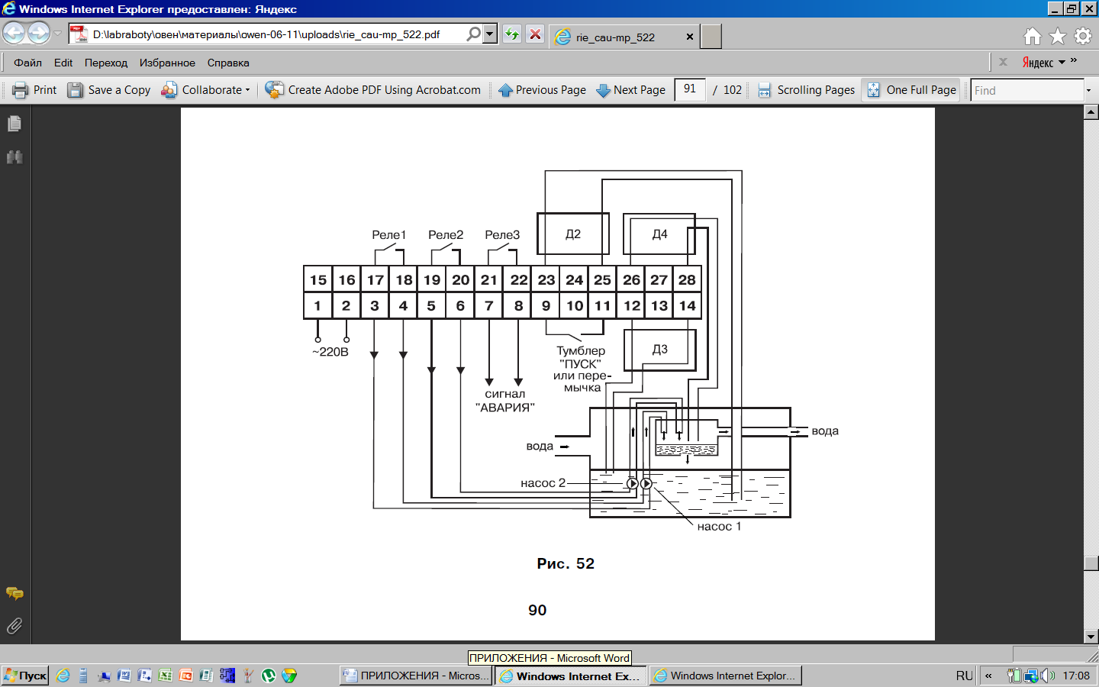Image resolution: width=1099 pixels, height=687 pixels.
Task: Close the Яндекс toolbar with the X
Action: pos(1003,62)
